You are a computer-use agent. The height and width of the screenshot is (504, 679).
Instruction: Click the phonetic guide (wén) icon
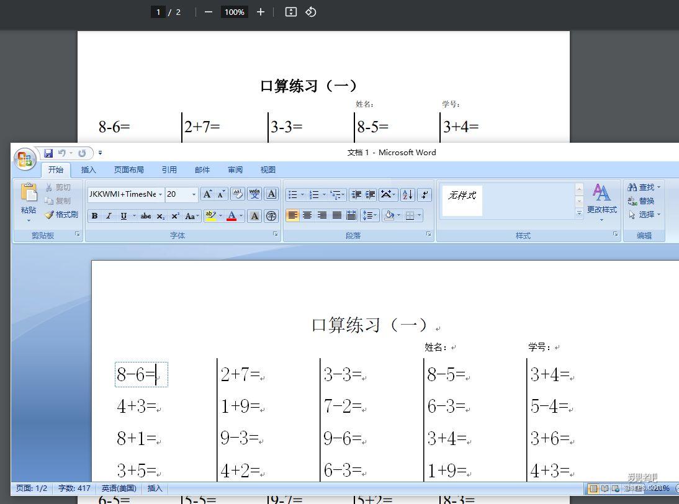click(x=254, y=194)
